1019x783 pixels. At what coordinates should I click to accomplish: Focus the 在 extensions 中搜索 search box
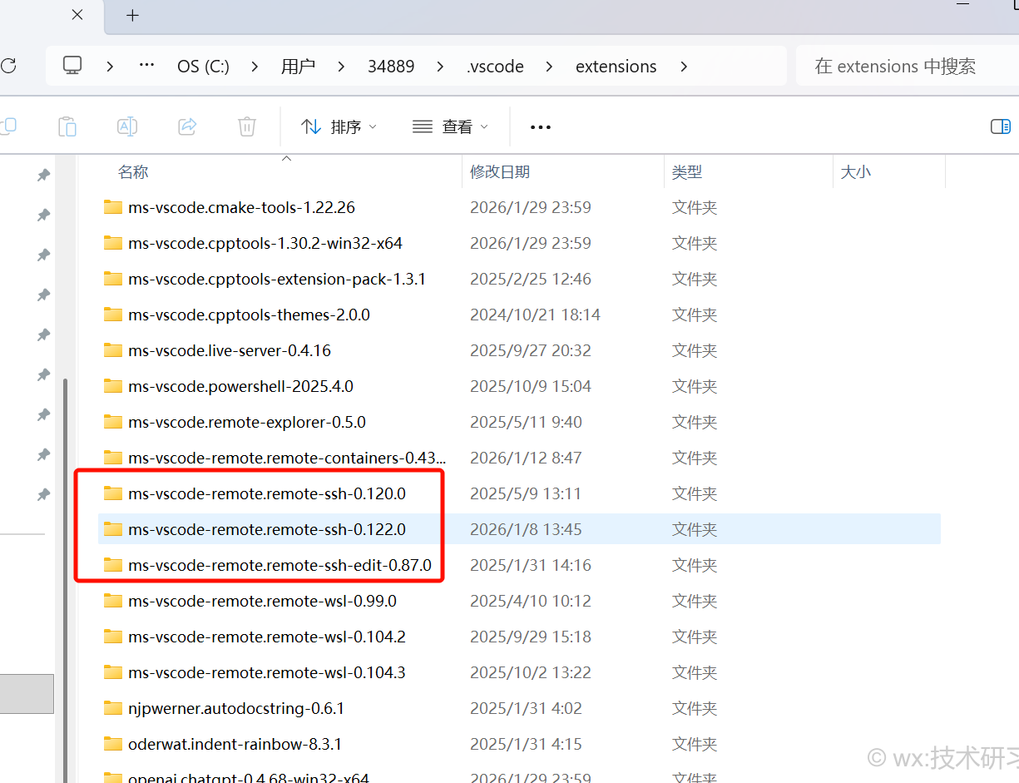pos(907,66)
